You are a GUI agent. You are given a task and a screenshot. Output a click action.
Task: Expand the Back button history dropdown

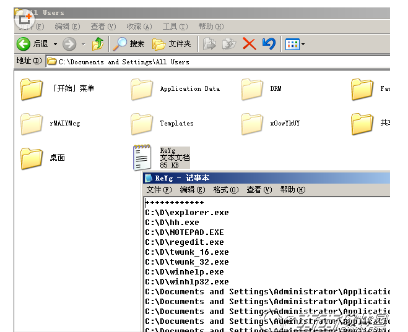pyautogui.click(x=55, y=44)
